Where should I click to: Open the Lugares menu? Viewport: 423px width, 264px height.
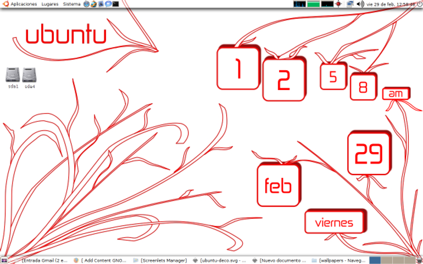pos(50,4)
